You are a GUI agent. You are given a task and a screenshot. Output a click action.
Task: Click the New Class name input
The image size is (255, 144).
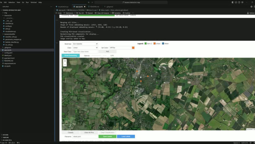pyautogui.click(x=85, y=52)
